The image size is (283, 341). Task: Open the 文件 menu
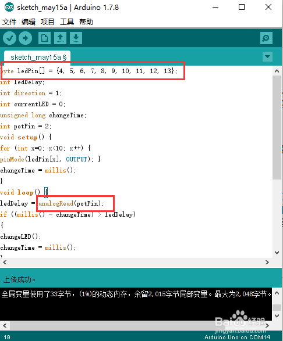tap(9, 22)
